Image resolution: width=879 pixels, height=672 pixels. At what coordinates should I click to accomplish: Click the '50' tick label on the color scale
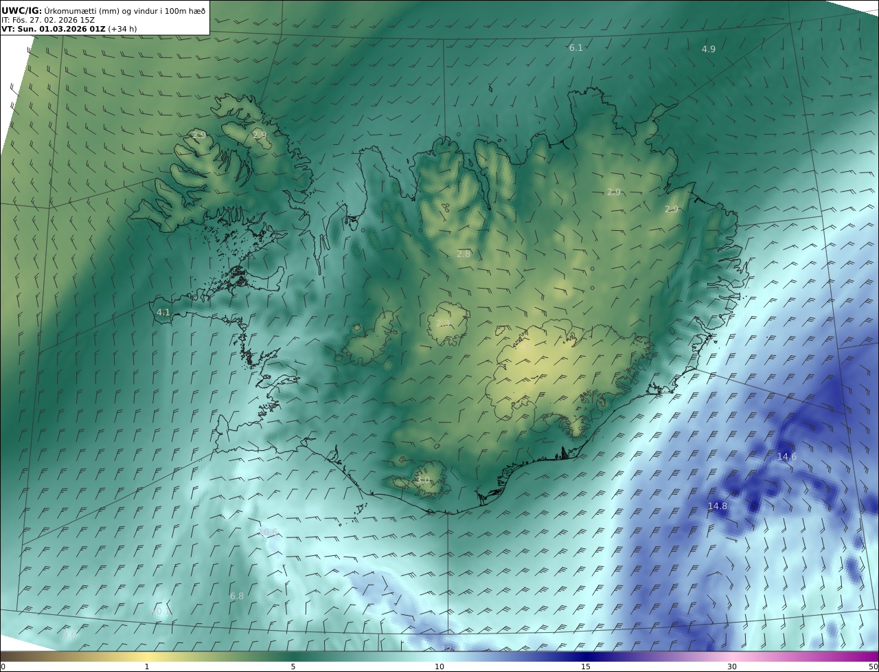pyautogui.click(x=873, y=667)
